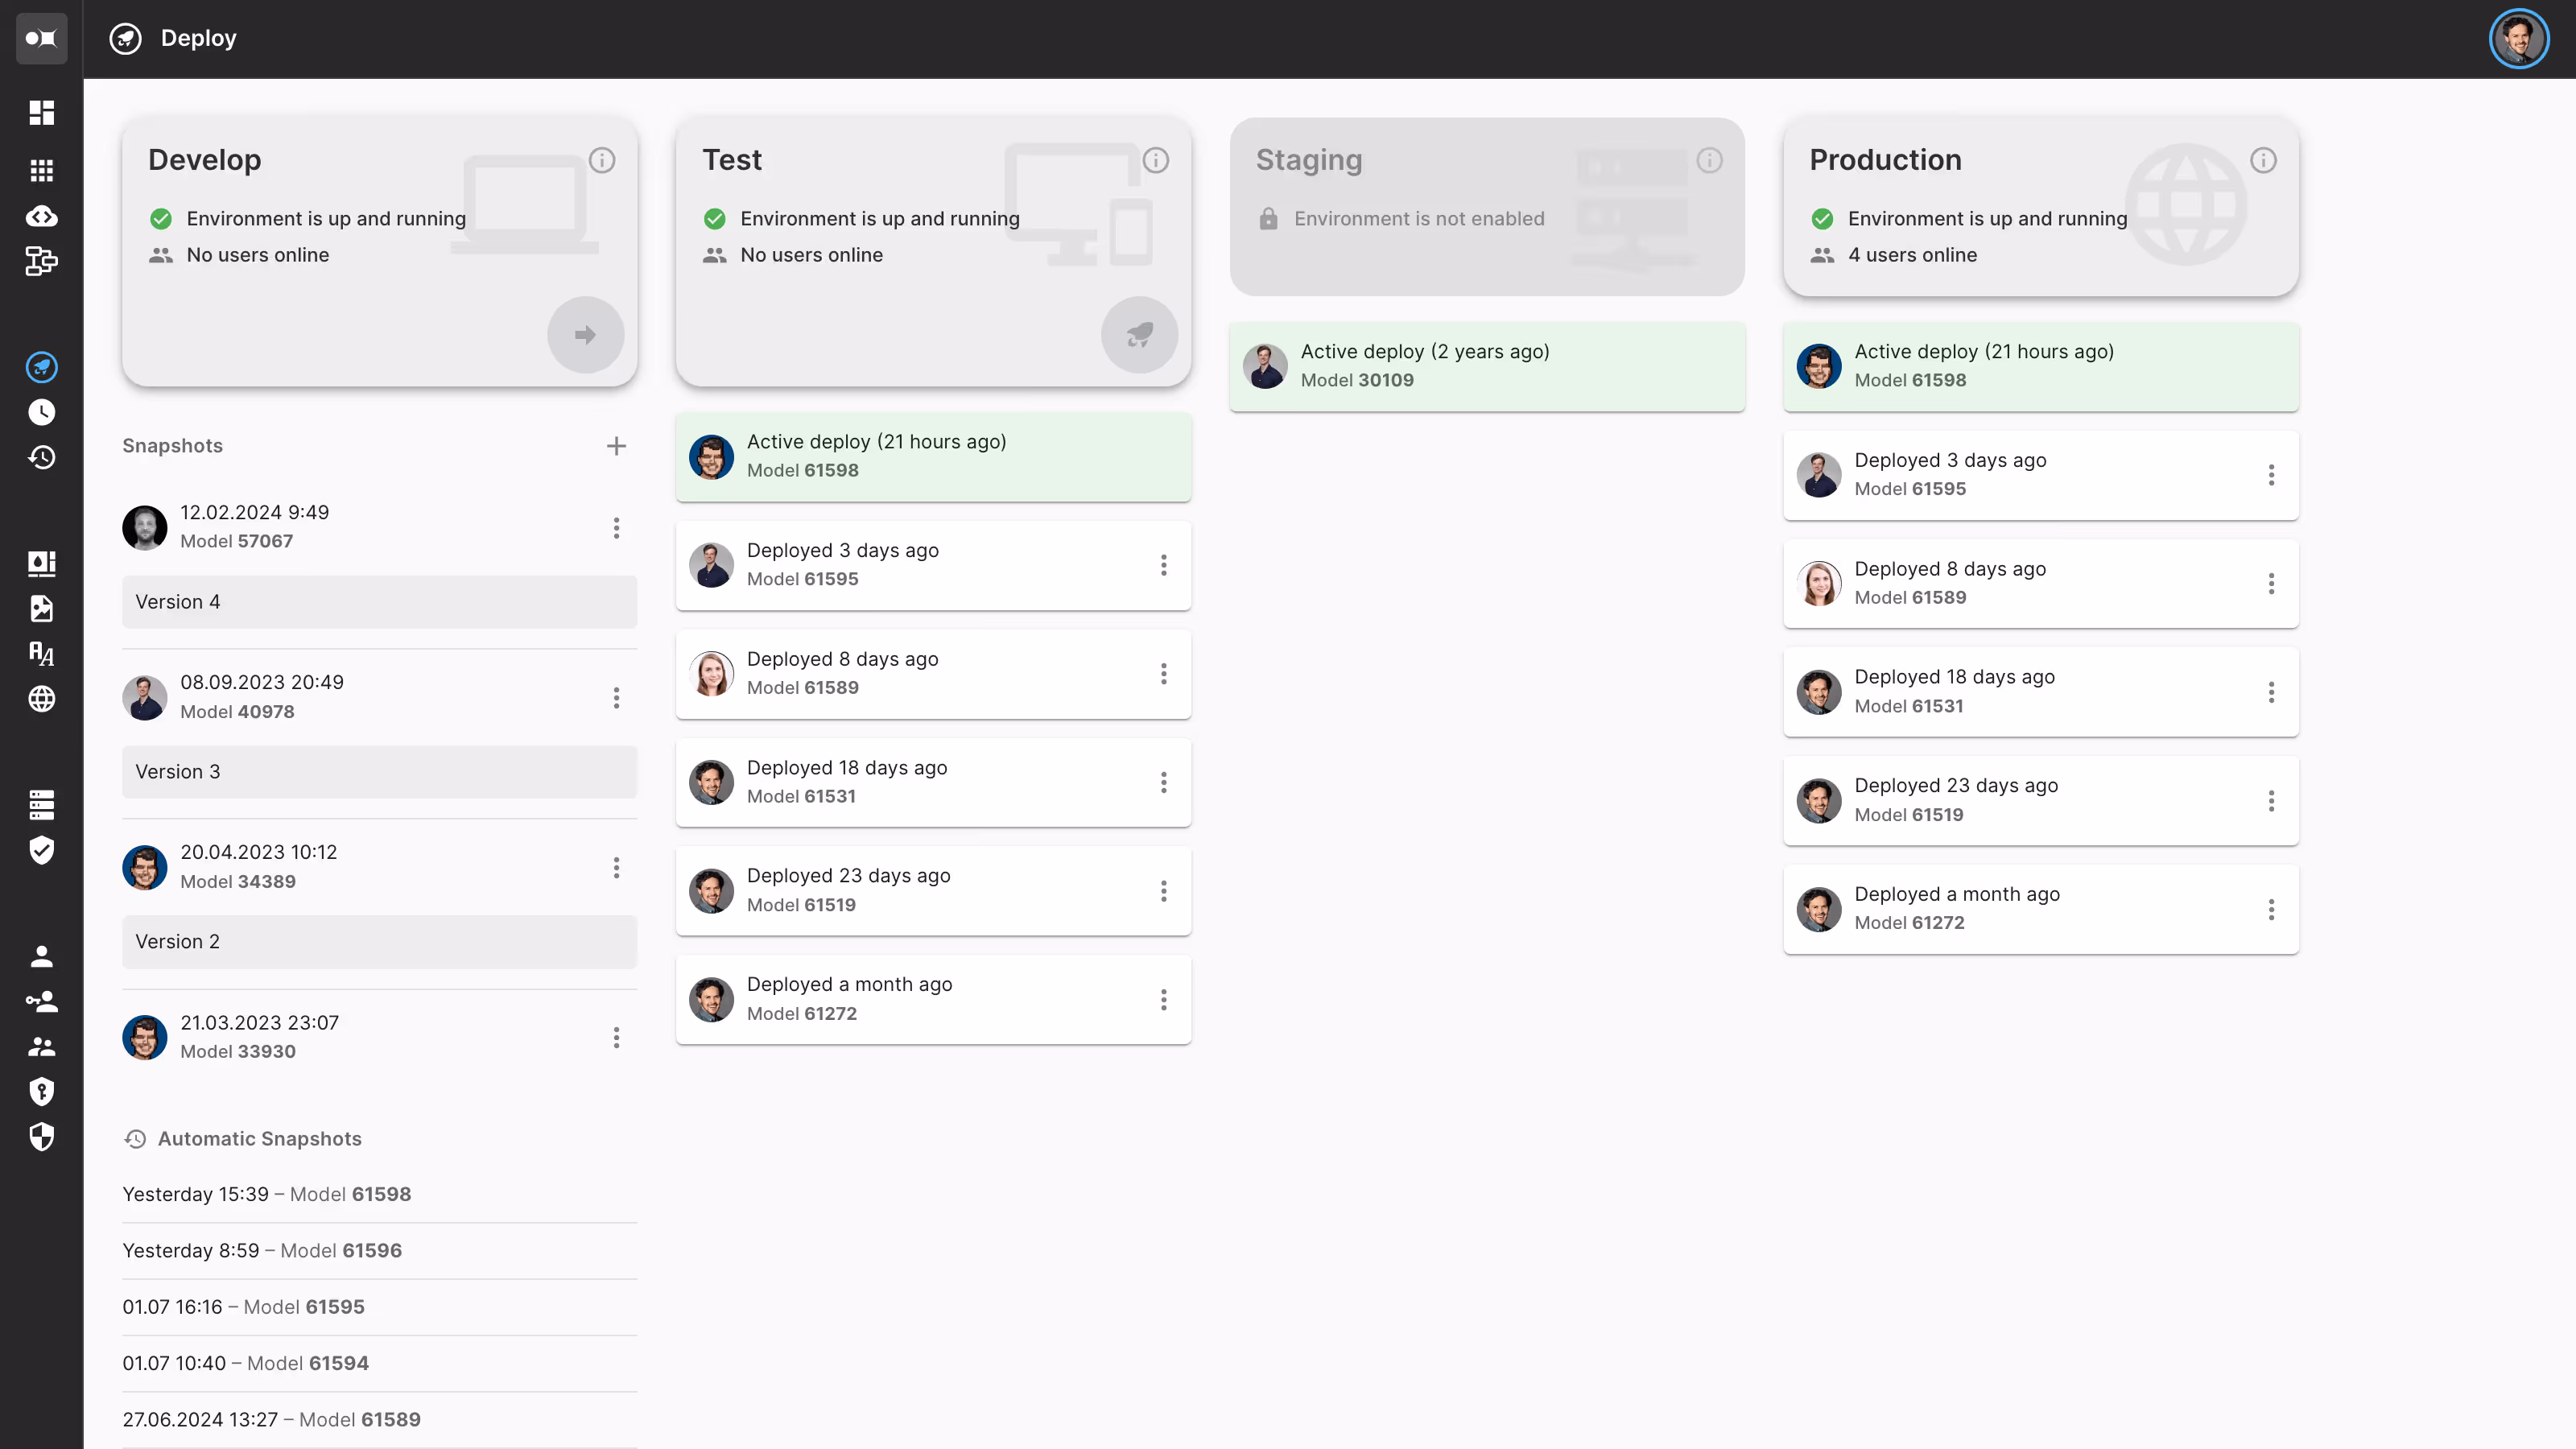Click the Automatic Snapshots heading
2576x1449 pixels.
(259, 1139)
